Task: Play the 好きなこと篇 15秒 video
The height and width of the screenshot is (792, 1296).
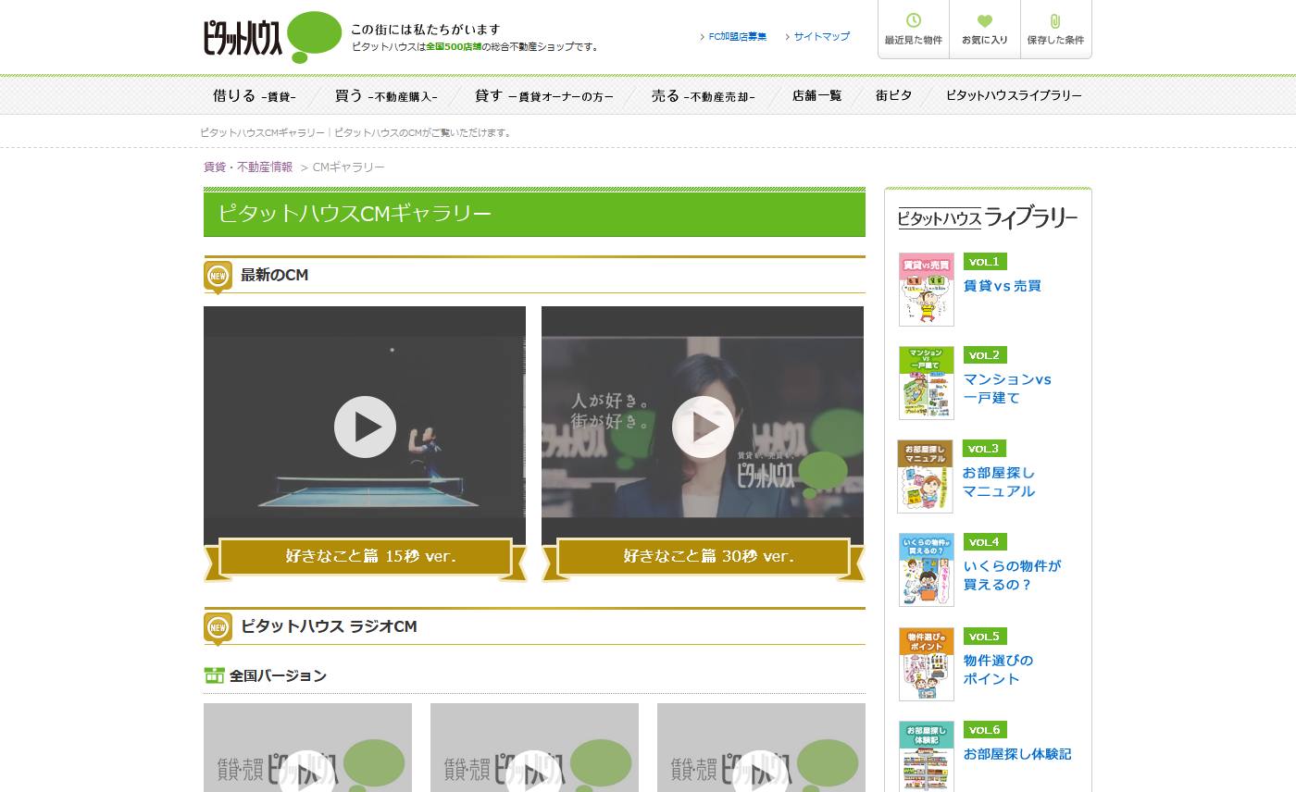Action: point(365,427)
